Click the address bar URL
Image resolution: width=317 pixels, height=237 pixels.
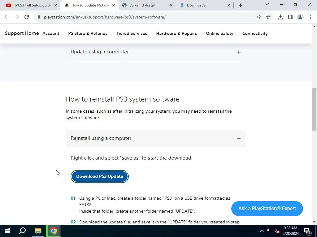(105, 17)
